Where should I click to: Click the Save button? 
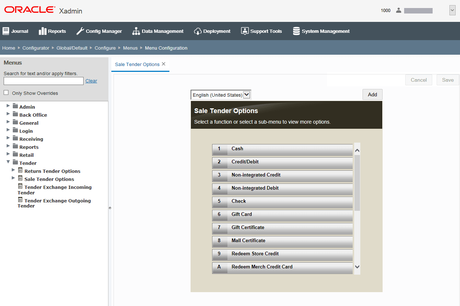coord(448,80)
